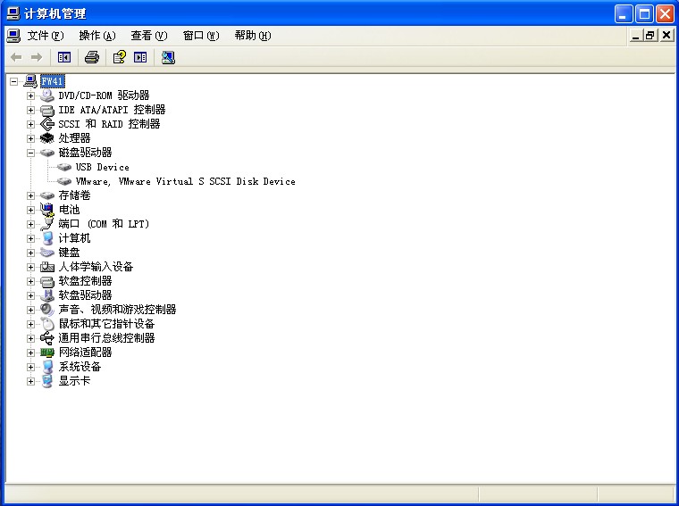Select the 软盘控制器 row label
The image size is (679, 506).
(x=85, y=281)
